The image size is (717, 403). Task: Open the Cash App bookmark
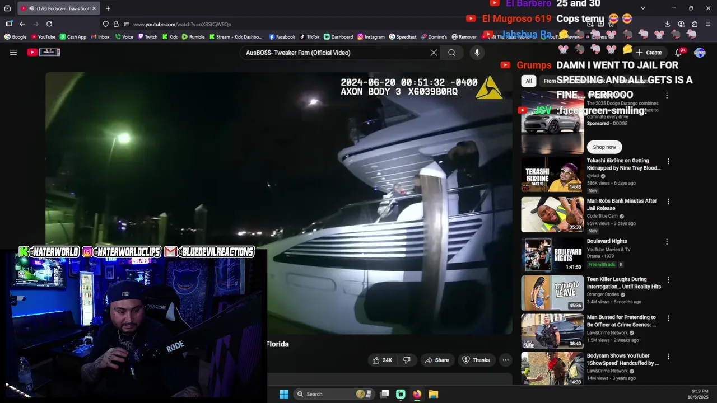(x=73, y=37)
